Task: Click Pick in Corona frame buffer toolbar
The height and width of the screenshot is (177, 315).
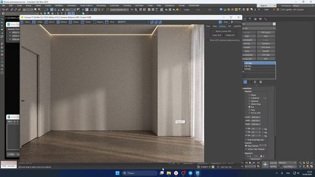Action: click(110, 22)
